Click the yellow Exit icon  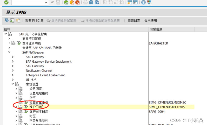72,2
